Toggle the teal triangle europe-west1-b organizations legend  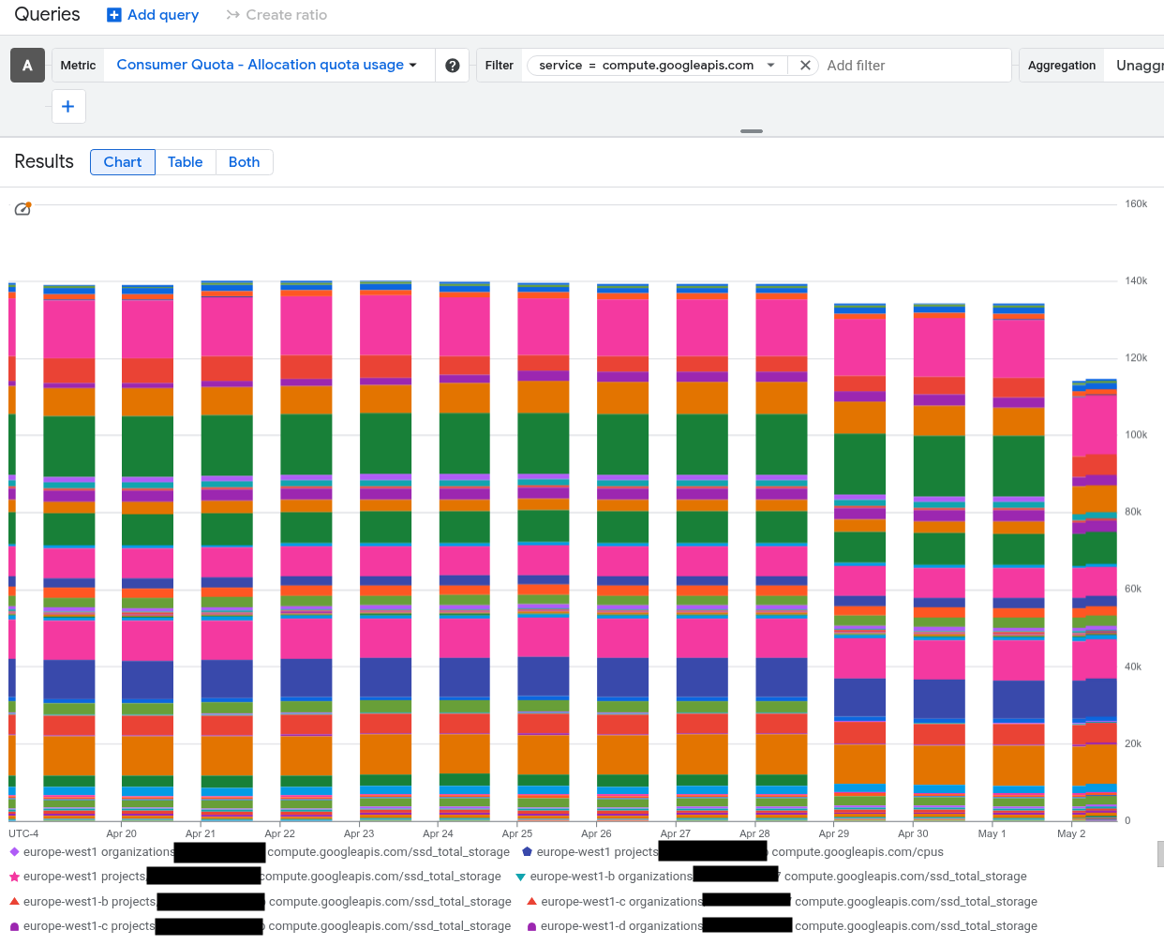(x=521, y=877)
